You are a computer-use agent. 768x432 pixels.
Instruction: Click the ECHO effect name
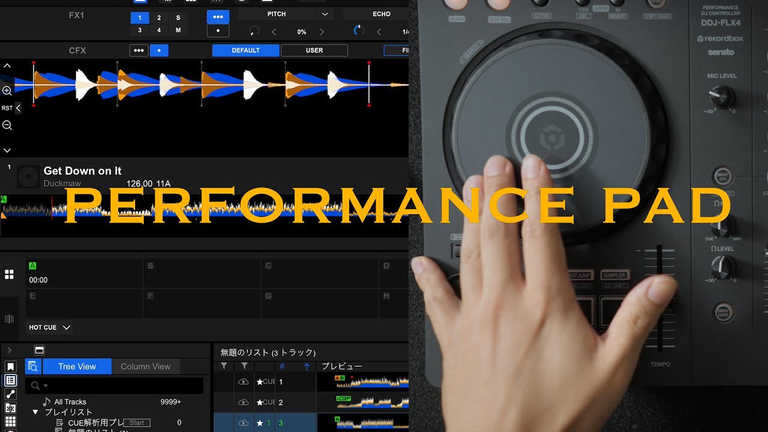(382, 14)
